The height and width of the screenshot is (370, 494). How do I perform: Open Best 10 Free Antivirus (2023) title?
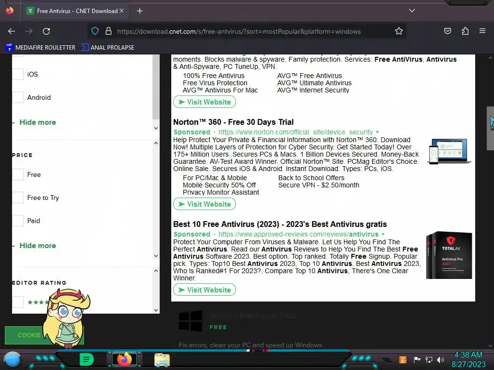click(280, 225)
